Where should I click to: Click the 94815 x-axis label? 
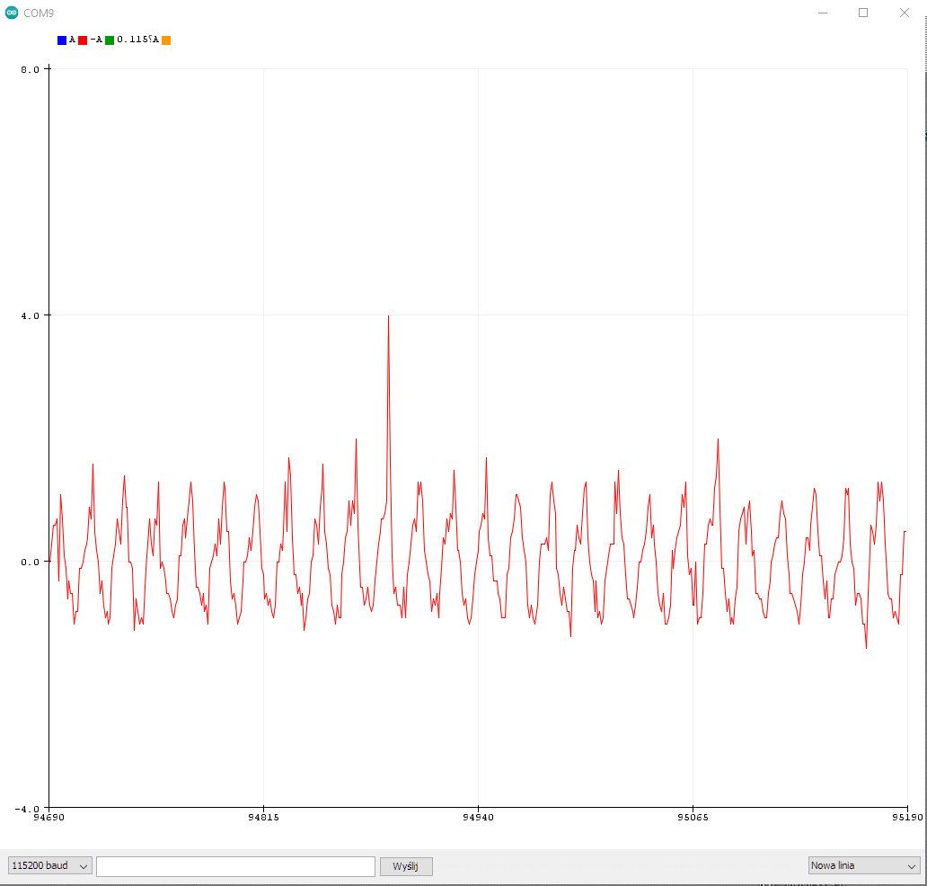[264, 818]
